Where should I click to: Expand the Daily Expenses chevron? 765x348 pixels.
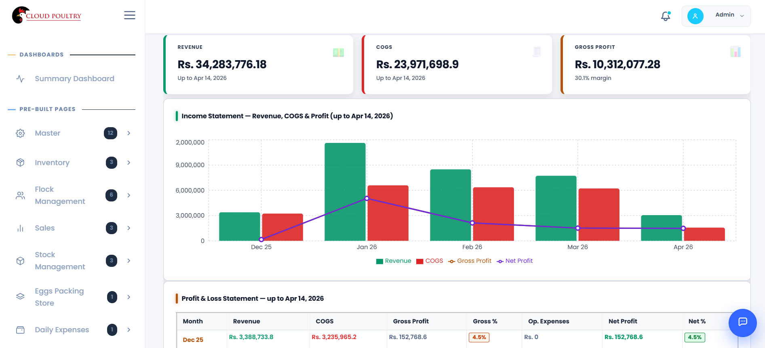(x=129, y=330)
